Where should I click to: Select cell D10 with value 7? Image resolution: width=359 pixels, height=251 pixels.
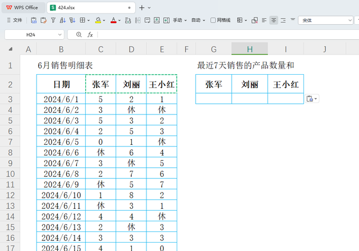coord(131,174)
